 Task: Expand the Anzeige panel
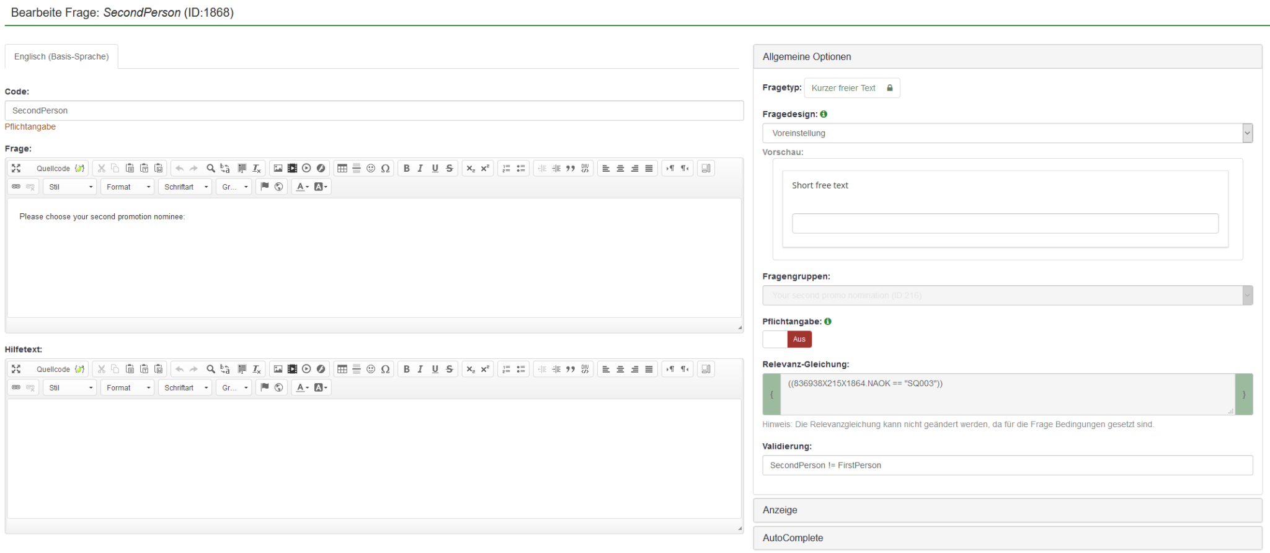1008,510
